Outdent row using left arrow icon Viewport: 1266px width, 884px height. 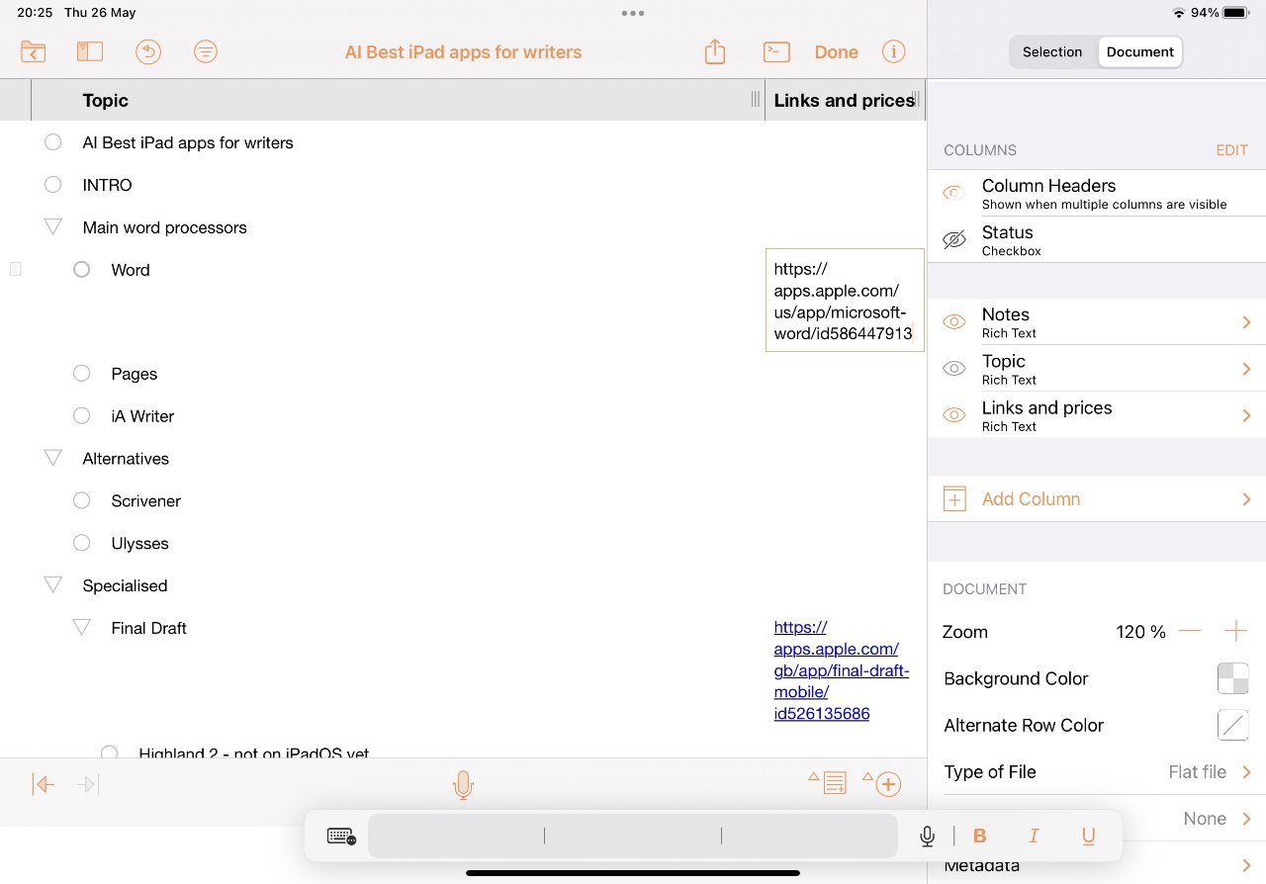click(43, 785)
